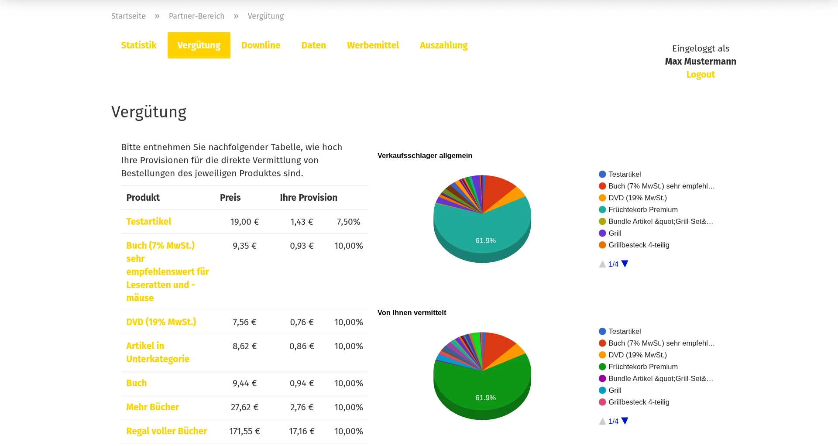The width and height of the screenshot is (838, 446).
Task: Click pink Grillbesteck 4-teilig legend marker
Action: (602, 402)
